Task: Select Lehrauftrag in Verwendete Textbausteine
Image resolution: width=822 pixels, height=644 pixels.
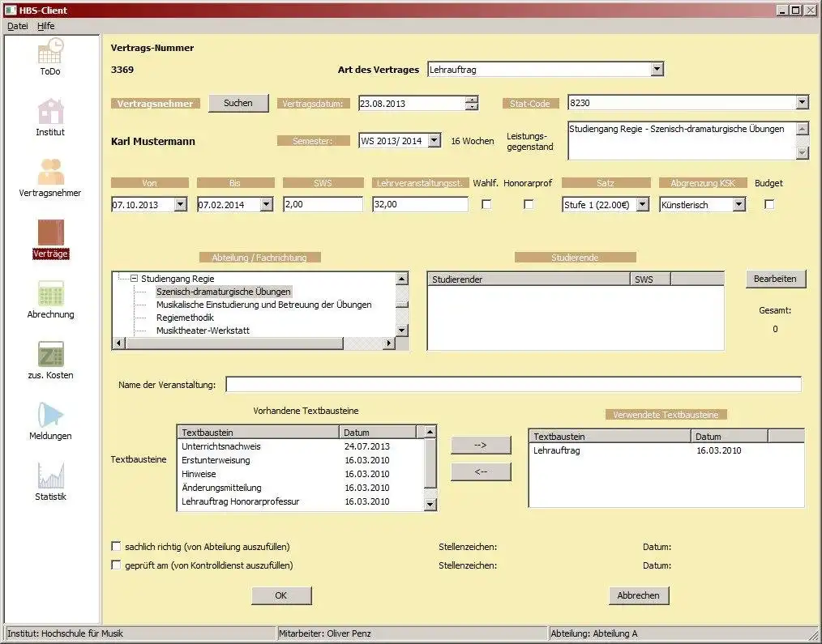Action: (x=666, y=450)
